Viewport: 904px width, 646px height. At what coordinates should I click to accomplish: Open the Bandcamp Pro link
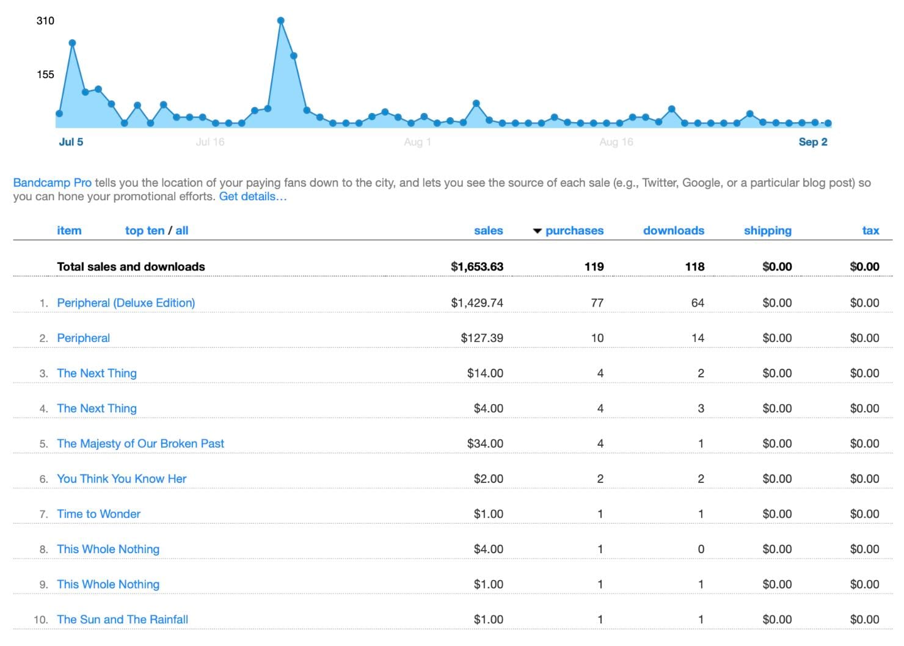(x=52, y=183)
